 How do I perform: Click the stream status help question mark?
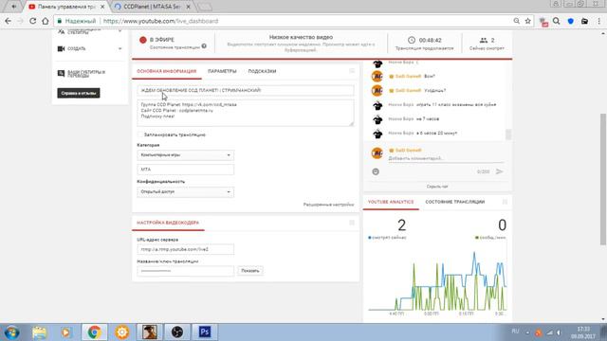204,46
